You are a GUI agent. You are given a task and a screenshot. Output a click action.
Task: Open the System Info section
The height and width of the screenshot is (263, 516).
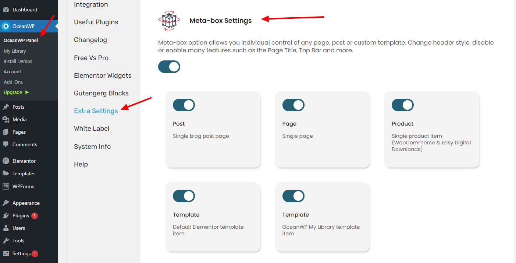pos(92,147)
